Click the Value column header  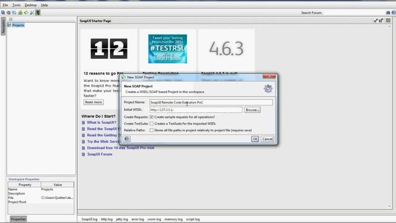pyautogui.click(x=58, y=185)
